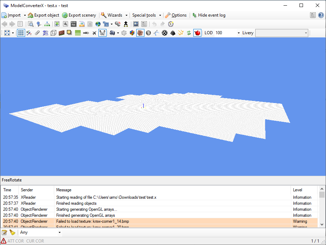Open the Import dropdown arrow
The image size is (326, 245).
pyautogui.click(x=24, y=15)
